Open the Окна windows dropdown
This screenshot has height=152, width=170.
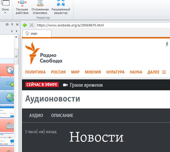coord(5,11)
